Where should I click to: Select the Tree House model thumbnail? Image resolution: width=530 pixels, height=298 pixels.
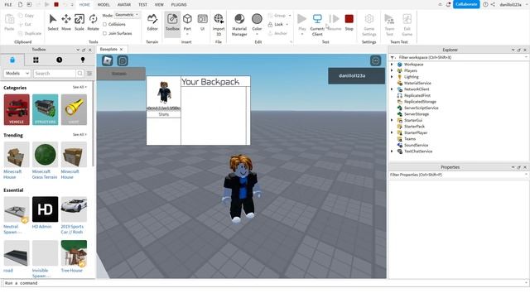[74, 253]
